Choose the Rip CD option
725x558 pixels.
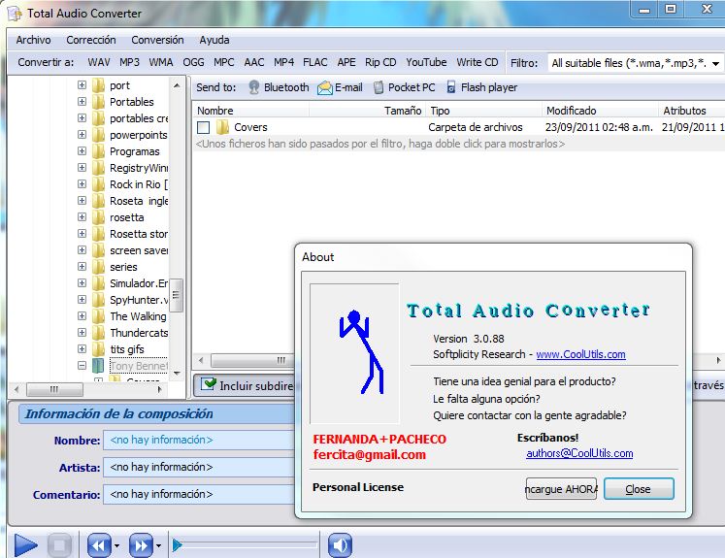[380, 62]
